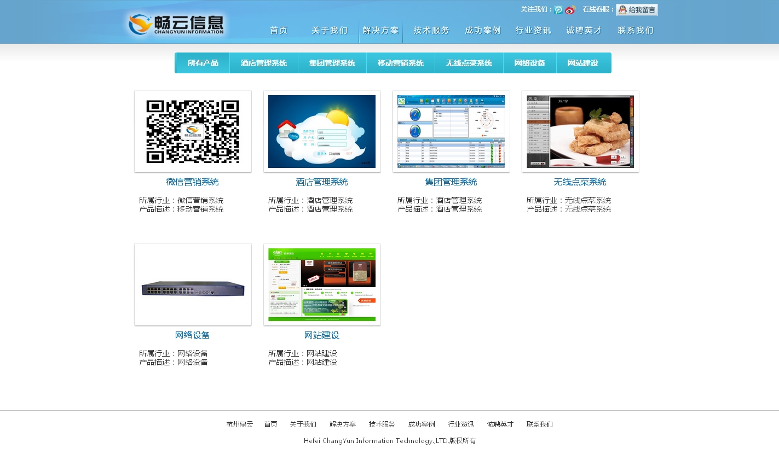779x460 pixels.
Task: Select the 移动营销系统 category tab
Action: (x=401, y=63)
